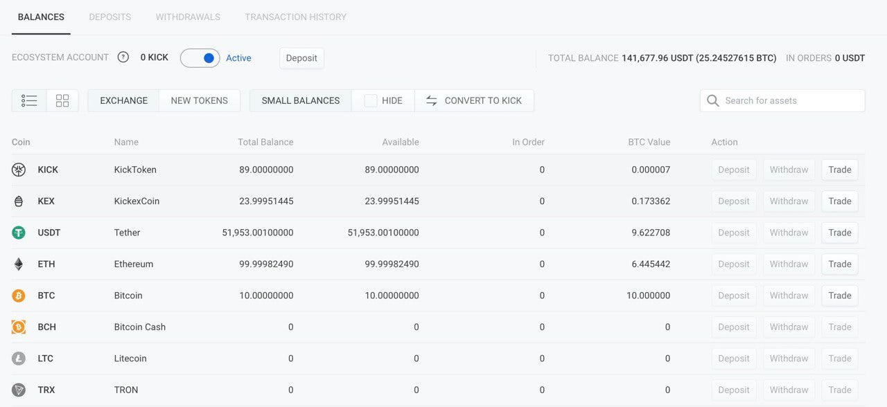
Task: Click the In Orders 0 USDT text
Action: coord(825,58)
